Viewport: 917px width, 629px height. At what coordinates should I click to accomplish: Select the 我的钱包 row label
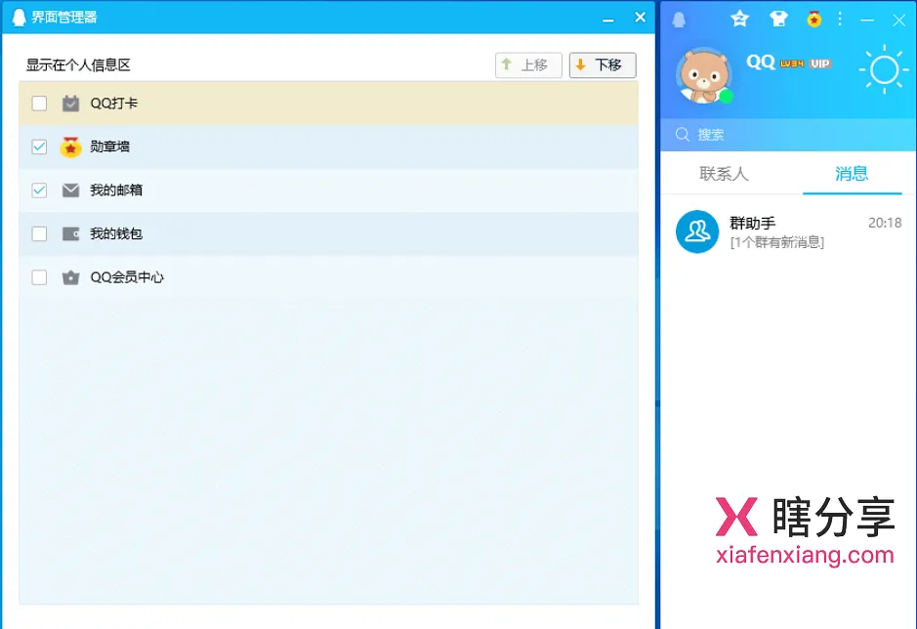[x=116, y=234]
